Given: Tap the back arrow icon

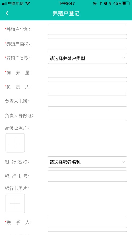Looking at the screenshot, I should [x=7, y=13].
